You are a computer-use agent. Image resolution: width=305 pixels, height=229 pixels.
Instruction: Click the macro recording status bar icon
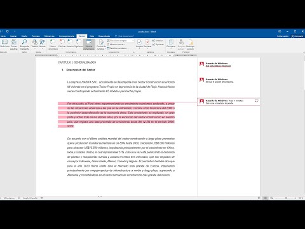(42, 198)
